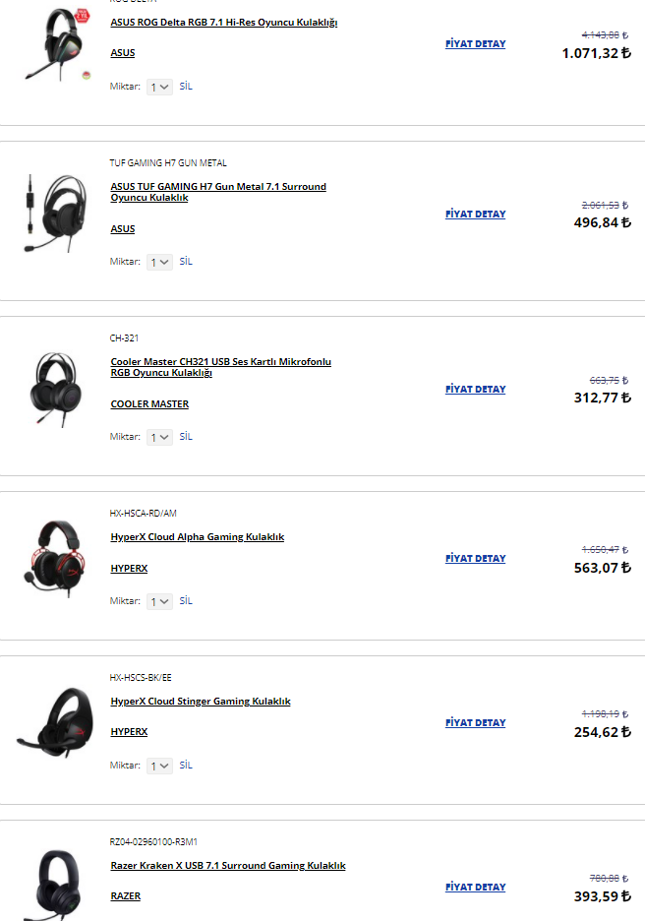
Task: Click the COOLER MASTER brand link
Action: coord(149,404)
